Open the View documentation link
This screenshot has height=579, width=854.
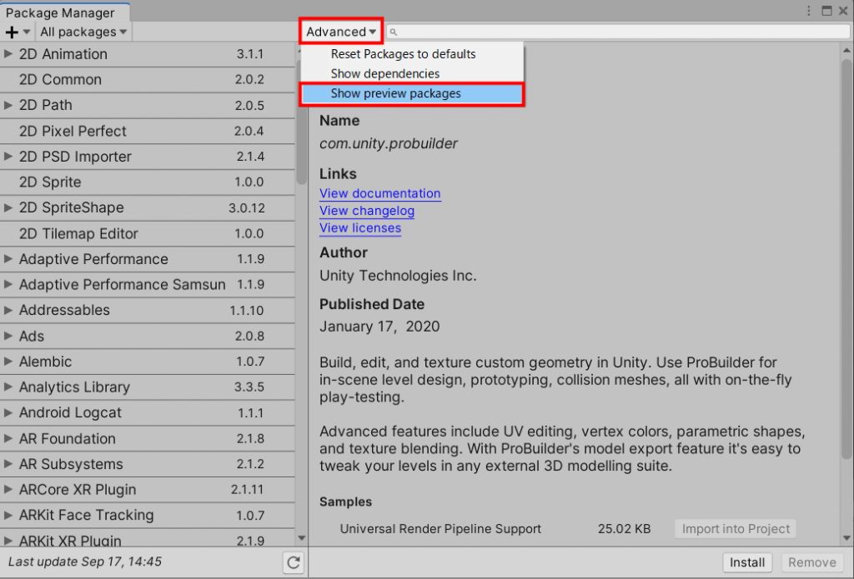(x=380, y=194)
